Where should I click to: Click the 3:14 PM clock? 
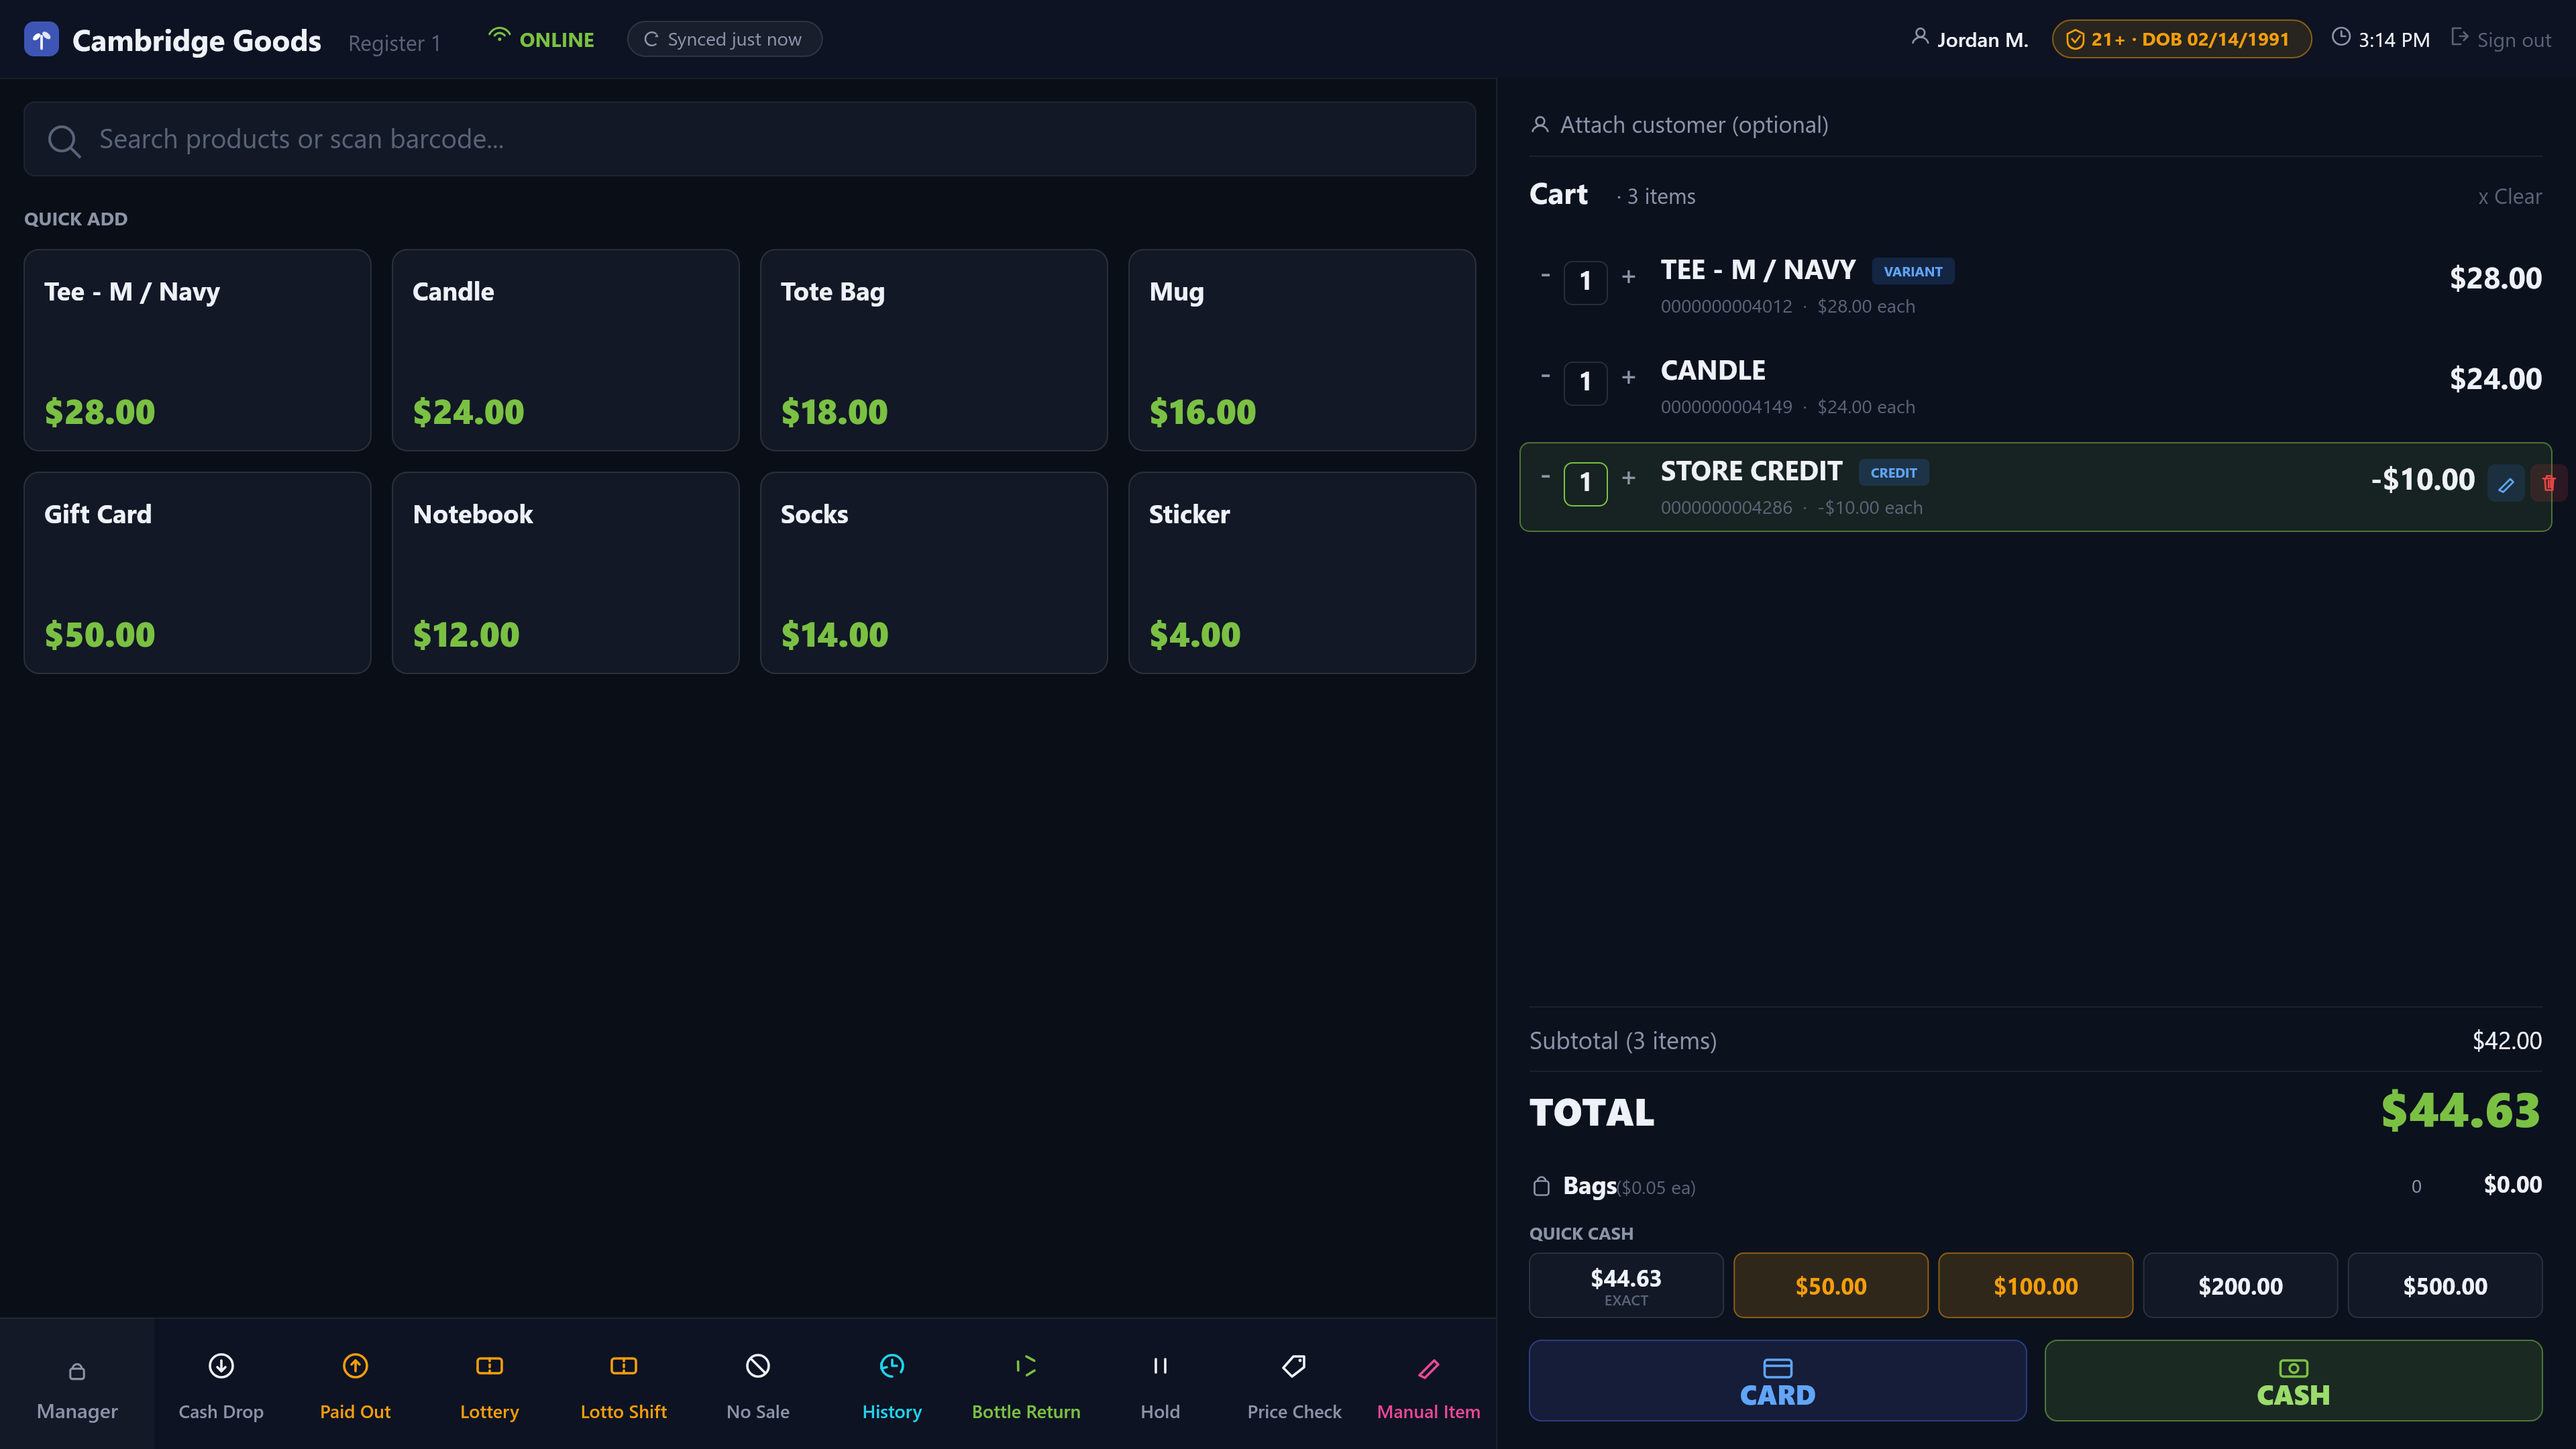[x=2381, y=40]
